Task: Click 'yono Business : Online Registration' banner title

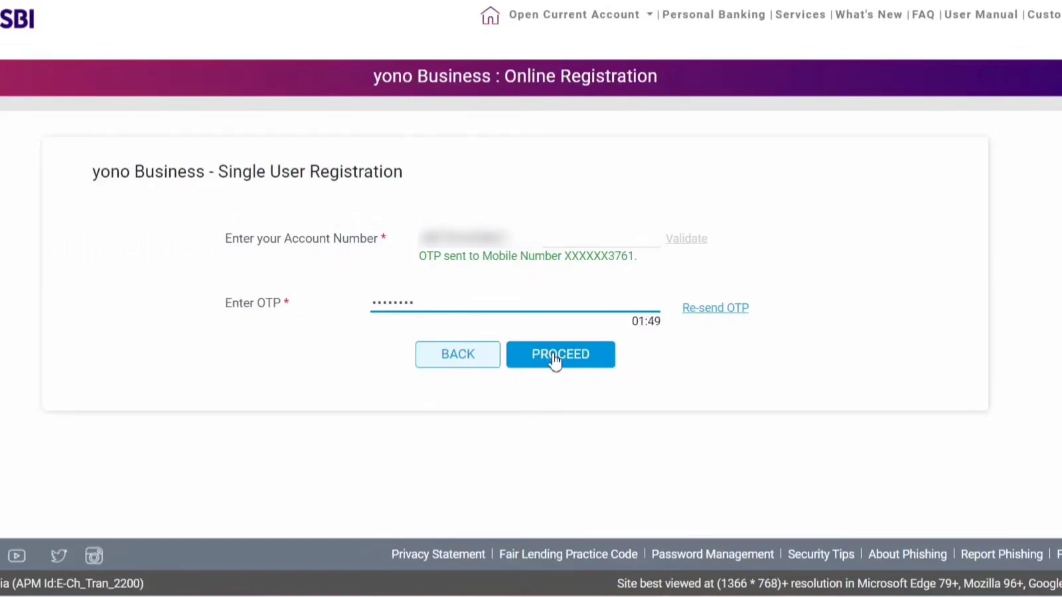Action: (515, 76)
